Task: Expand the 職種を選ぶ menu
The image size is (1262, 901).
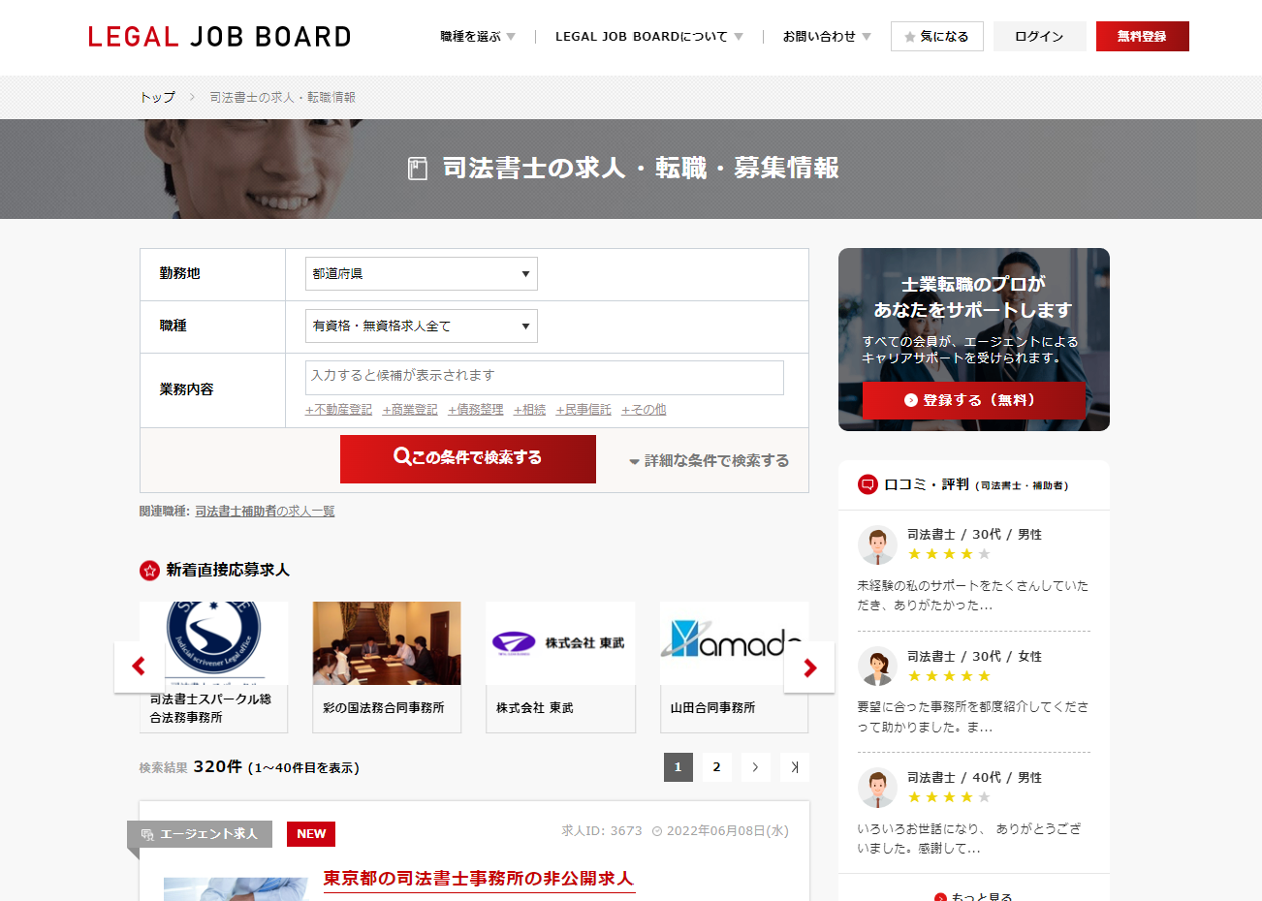Action: pyautogui.click(x=478, y=37)
